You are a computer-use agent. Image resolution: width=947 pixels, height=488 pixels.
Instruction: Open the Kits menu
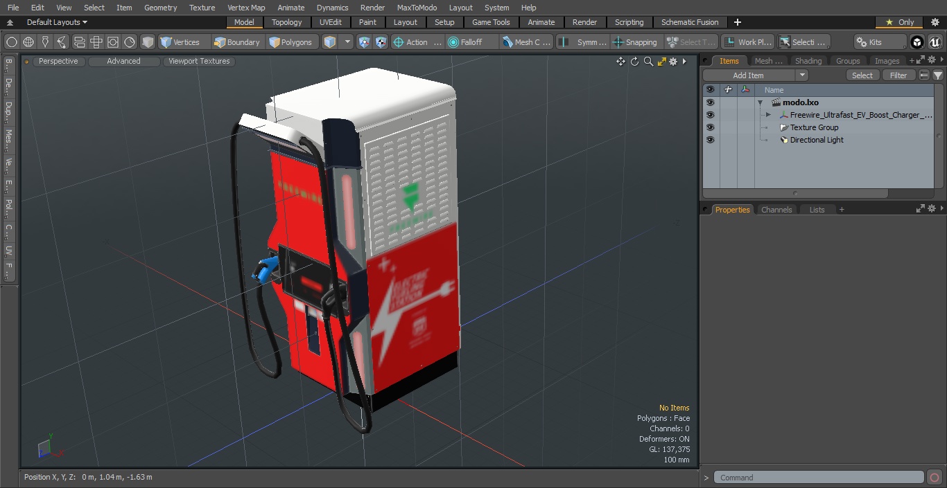(x=879, y=42)
